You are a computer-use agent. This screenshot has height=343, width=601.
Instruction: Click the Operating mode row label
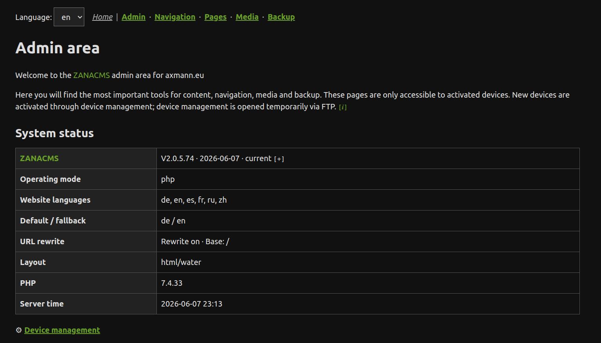point(50,179)
